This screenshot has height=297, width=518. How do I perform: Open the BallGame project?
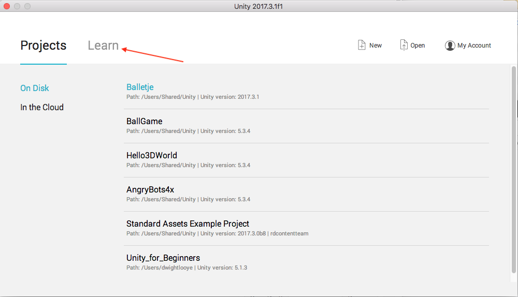coord(144,121)
